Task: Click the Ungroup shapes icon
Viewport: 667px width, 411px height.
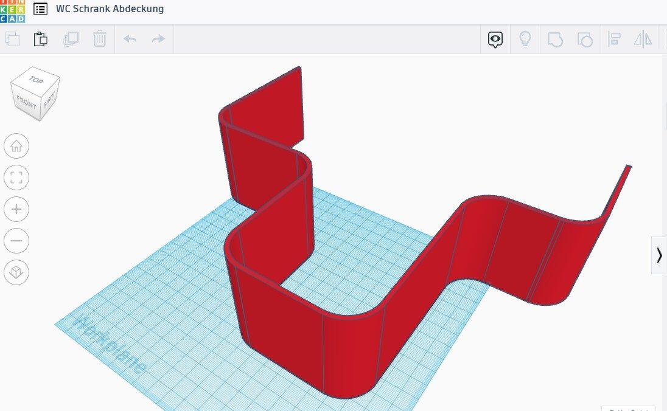Action: click(x=584, y=40)
